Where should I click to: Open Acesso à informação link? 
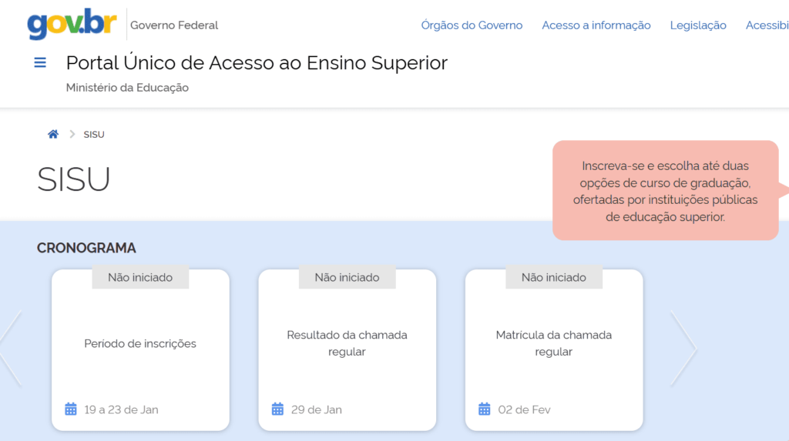(x=596, y=25)
